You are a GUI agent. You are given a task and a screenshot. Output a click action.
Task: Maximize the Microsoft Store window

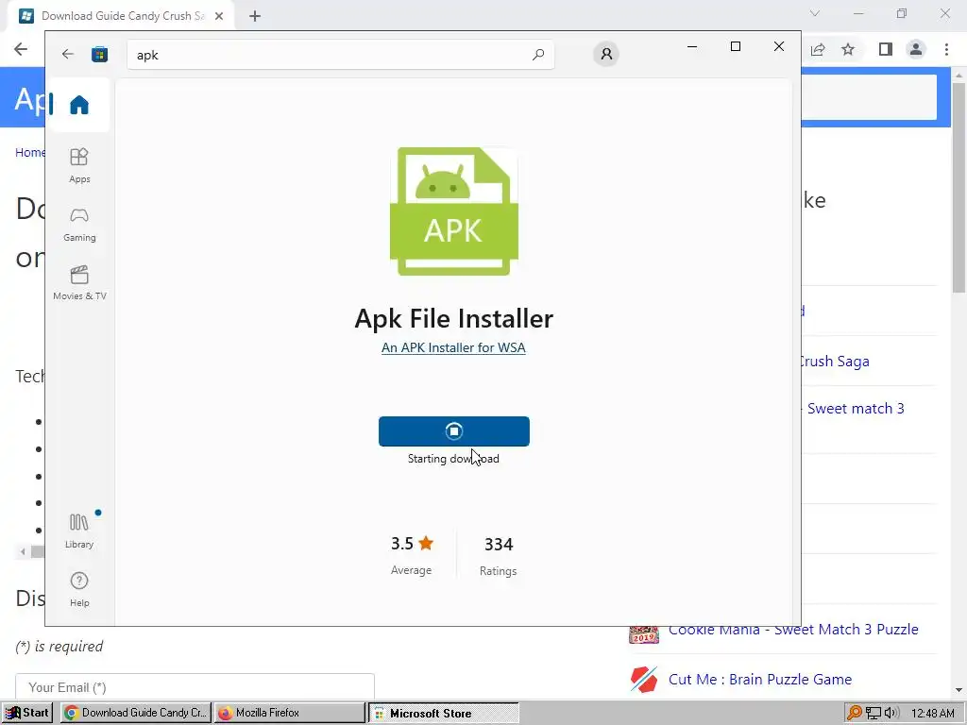point(735,46)
